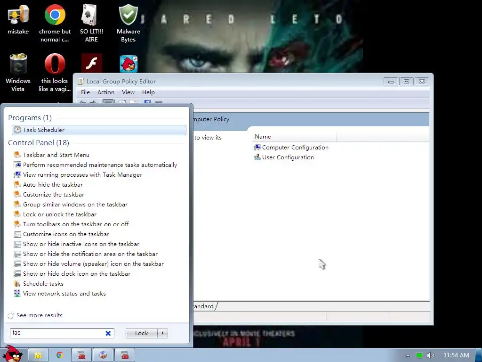
Task: Clear the search box with the X
Action: [108, 333]
